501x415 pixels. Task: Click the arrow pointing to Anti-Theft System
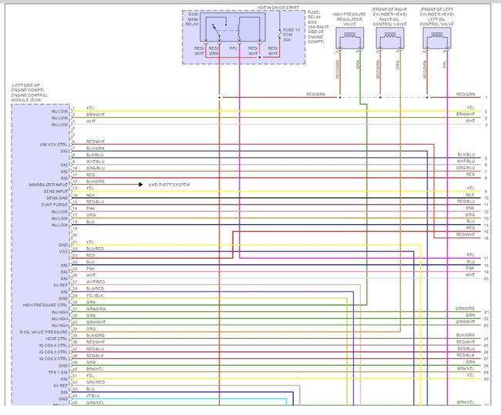(140, 185)
